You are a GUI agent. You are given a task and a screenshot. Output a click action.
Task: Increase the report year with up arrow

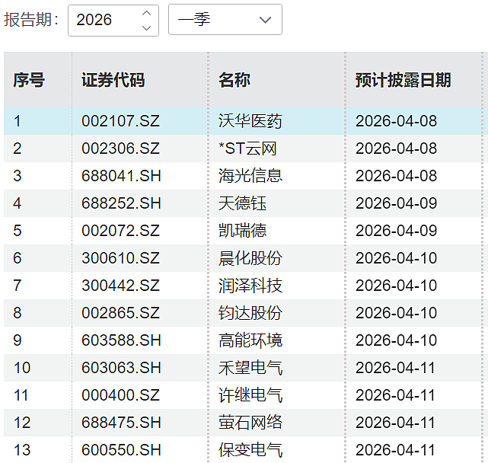point(147,13)
